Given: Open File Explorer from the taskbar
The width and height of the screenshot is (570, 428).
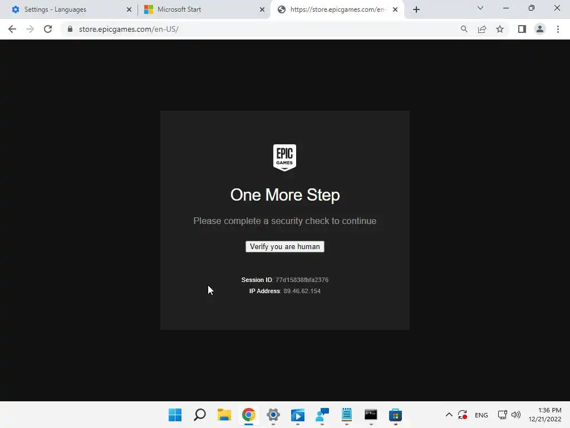Looking at the screenshot, I should pyautogui.click(x=224, y=415).
